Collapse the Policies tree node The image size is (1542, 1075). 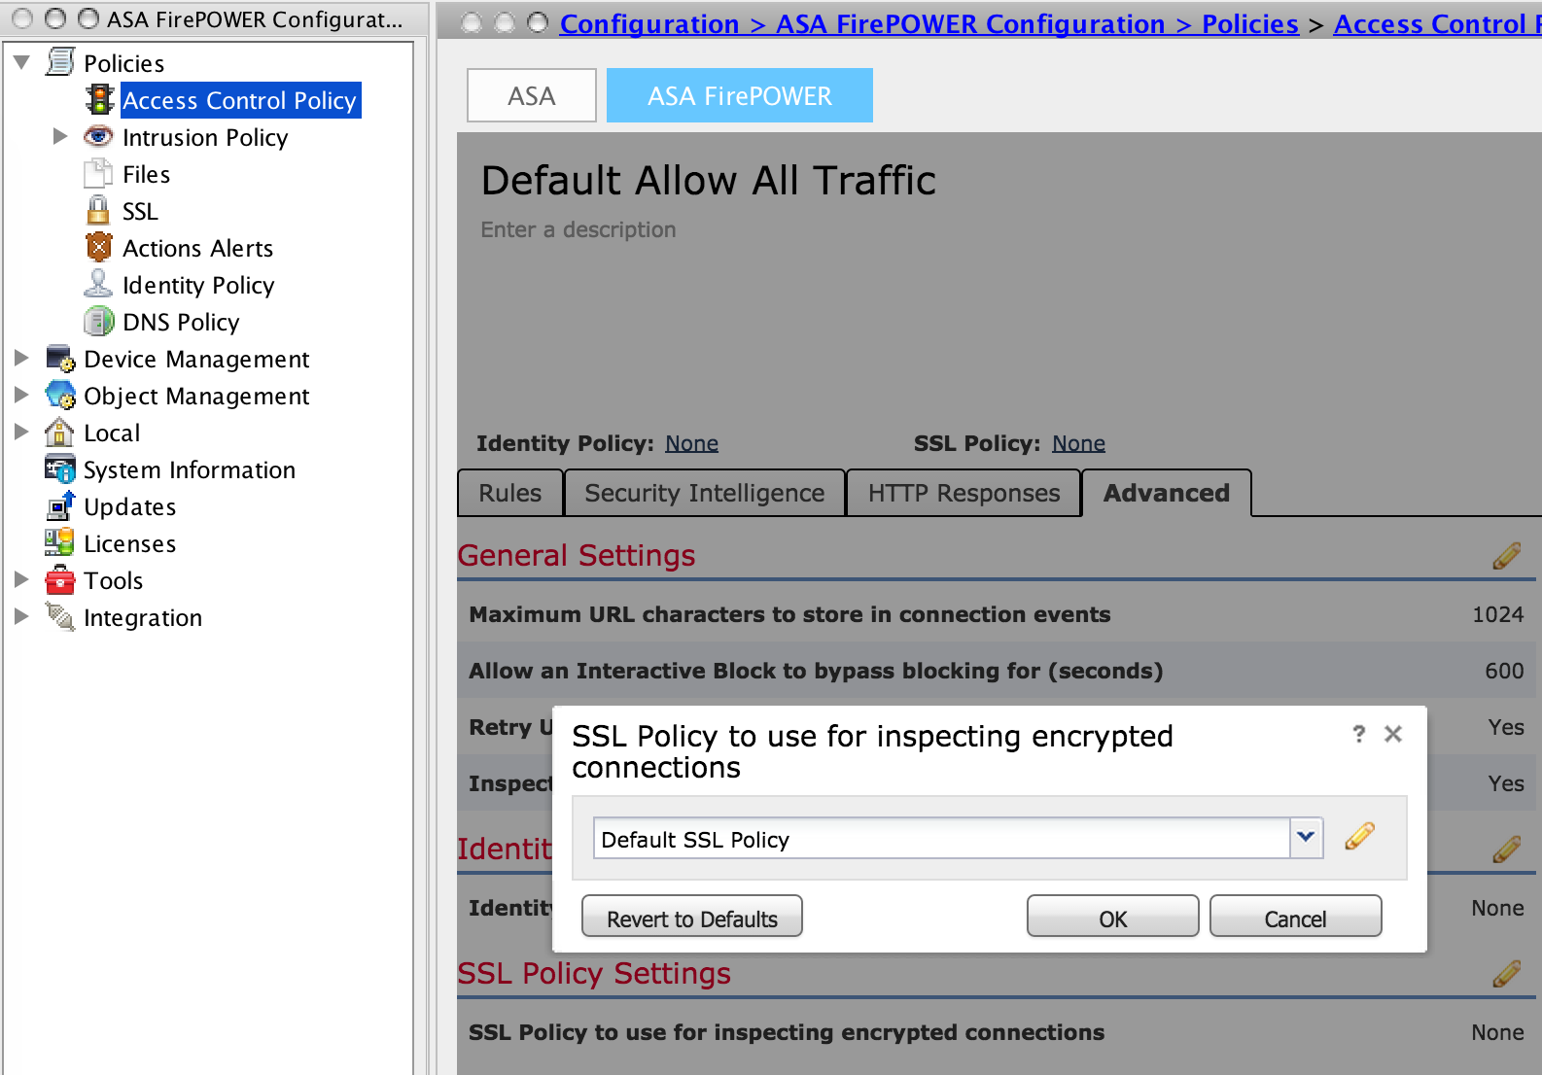click(x=21, y=62)
